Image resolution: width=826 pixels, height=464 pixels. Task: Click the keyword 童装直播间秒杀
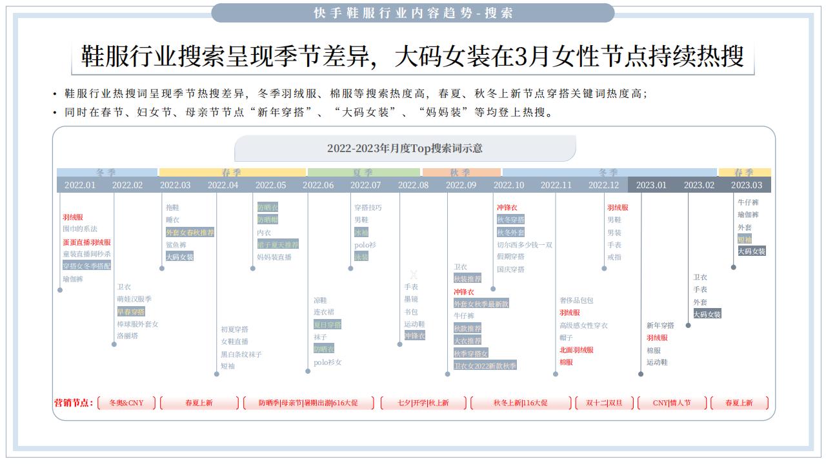(x=86, y=254)
